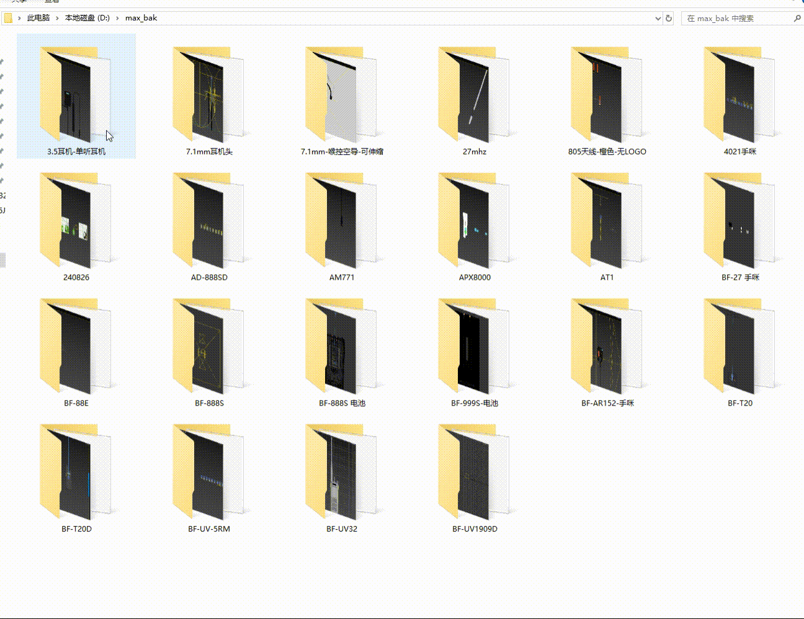Highlight the AD-888SD folder icon
The image size is (804, 619).
(208, 221)
